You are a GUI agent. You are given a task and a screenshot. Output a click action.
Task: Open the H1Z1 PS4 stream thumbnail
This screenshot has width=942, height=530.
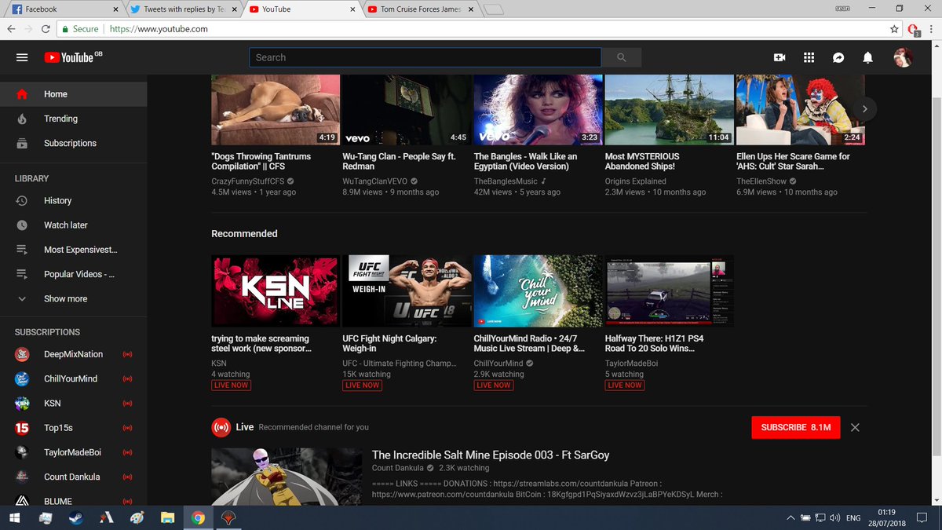pyautogui.click(x=669, y=291)
